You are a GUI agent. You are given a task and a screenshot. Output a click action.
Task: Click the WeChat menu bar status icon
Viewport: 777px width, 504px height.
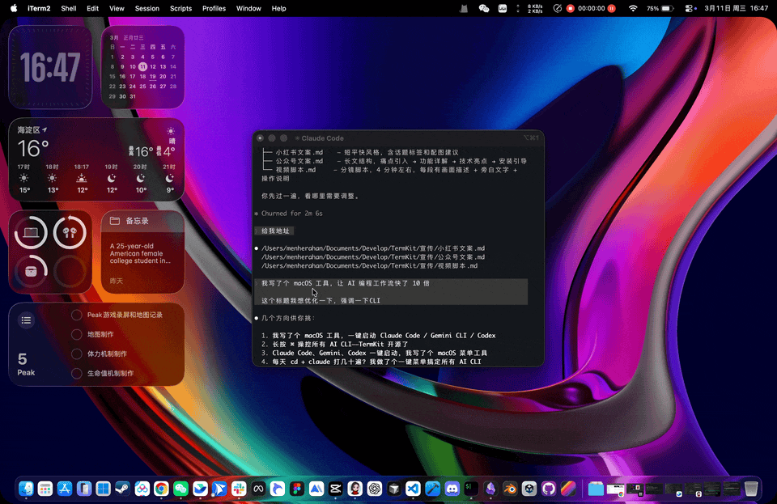click(x=484, y=8)
